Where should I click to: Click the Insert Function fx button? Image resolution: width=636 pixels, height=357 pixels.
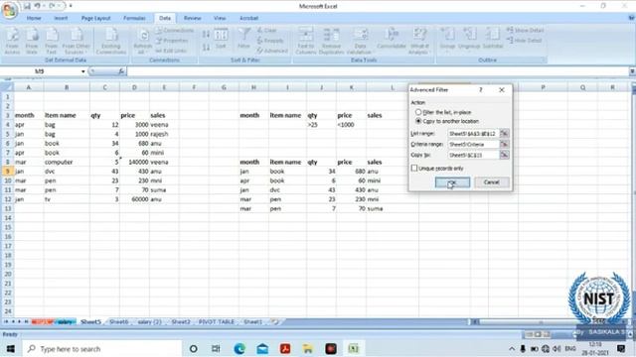pyautogui.click(x=121, y=71)
